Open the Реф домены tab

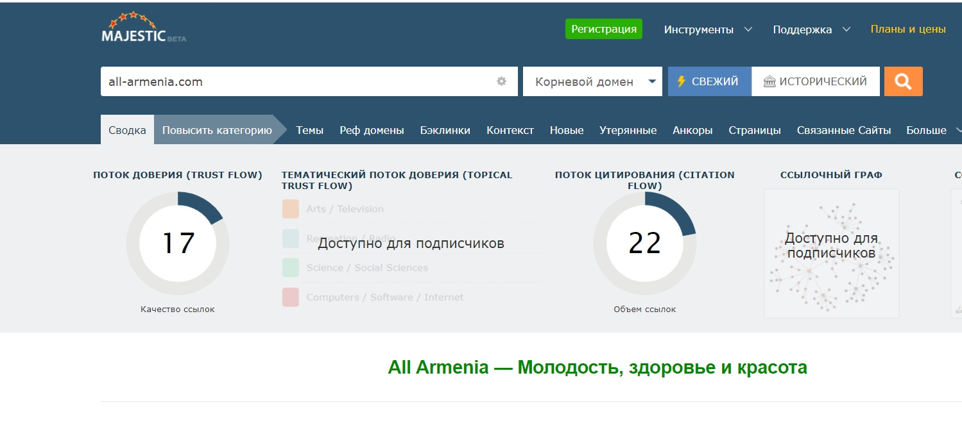(372, 130)
